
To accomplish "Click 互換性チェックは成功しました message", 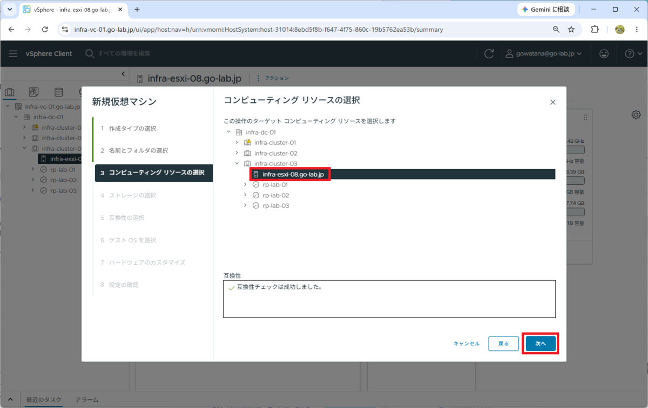I will coord(279,287).
